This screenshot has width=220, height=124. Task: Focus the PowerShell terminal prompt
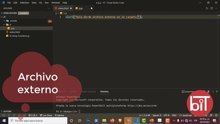click(79, 112)
